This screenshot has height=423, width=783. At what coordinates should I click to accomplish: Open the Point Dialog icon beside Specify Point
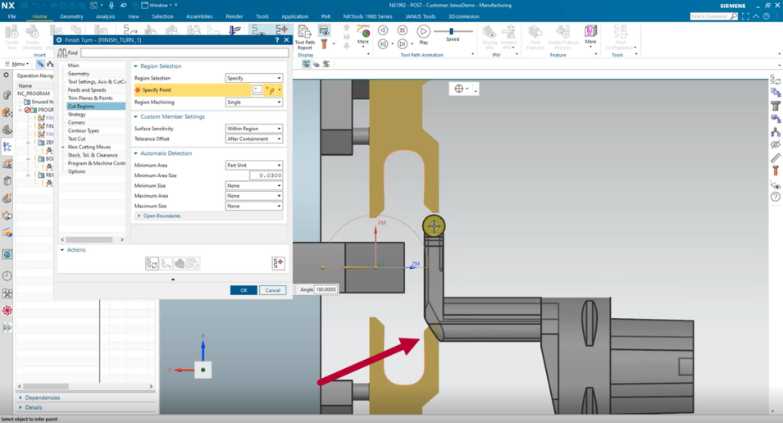[x=257, y=90]
